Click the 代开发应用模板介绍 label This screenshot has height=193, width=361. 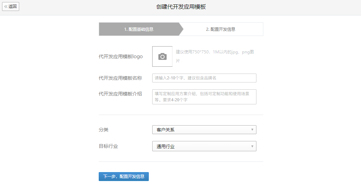(120, 94)
